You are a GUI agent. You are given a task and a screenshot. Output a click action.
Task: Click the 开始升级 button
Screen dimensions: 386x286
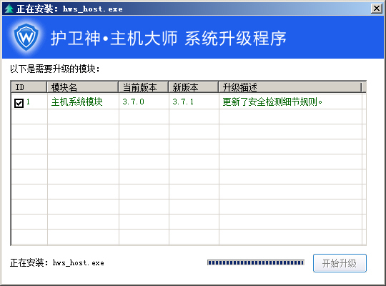click(340, 263)
